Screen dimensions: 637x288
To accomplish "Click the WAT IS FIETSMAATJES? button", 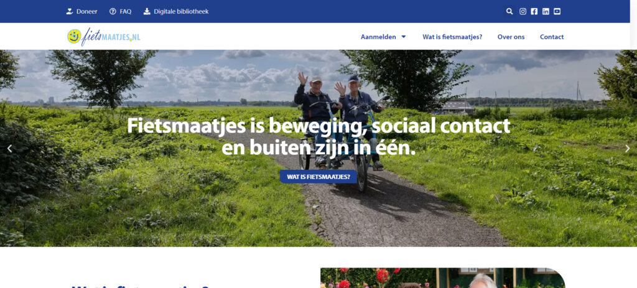I will (318, 177).
